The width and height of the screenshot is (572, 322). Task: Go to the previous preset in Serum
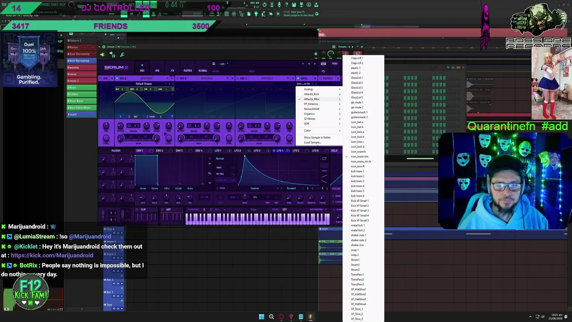[x=308, y=64]
